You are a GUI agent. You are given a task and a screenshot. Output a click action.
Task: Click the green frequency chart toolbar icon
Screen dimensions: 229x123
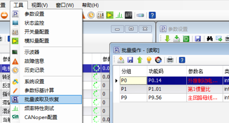coord(119,15)
